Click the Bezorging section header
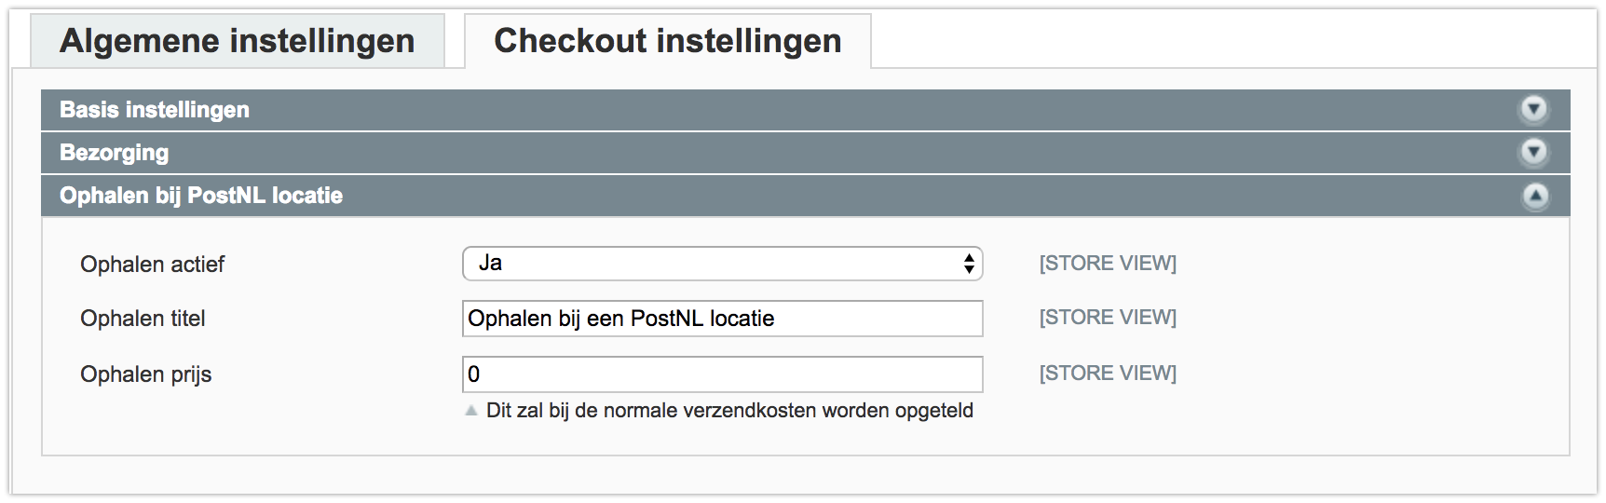The image size is (1606, 503). coord(806,153)
